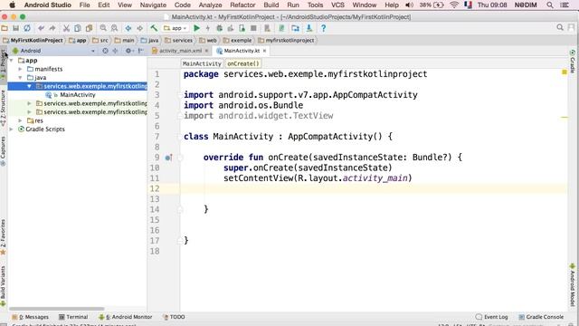Click Scroll from Source icon in Project panel
Screen dimensions: 579x326
coord(105,51)
